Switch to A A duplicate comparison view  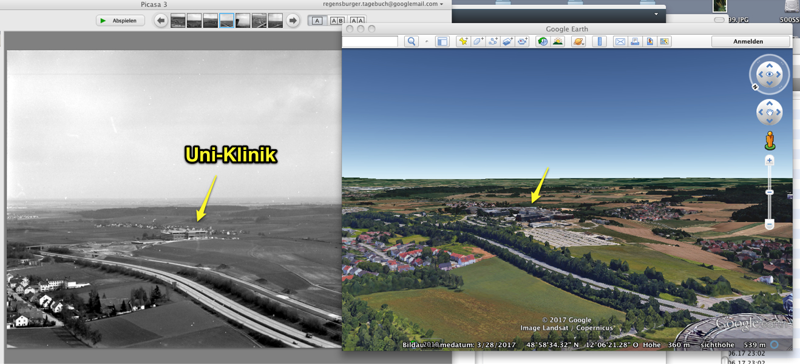click(357, 21)
